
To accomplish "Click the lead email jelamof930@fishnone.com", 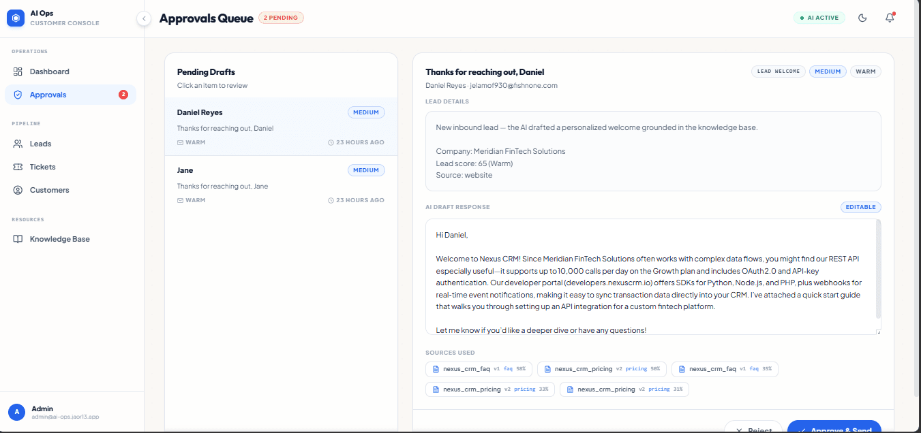I will tap(514, 86).
